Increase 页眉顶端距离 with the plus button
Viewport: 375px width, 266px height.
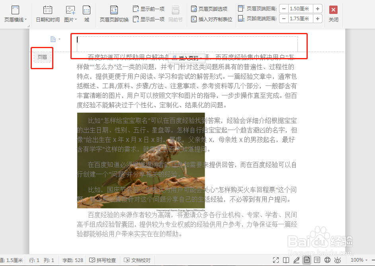click(318, 9)
